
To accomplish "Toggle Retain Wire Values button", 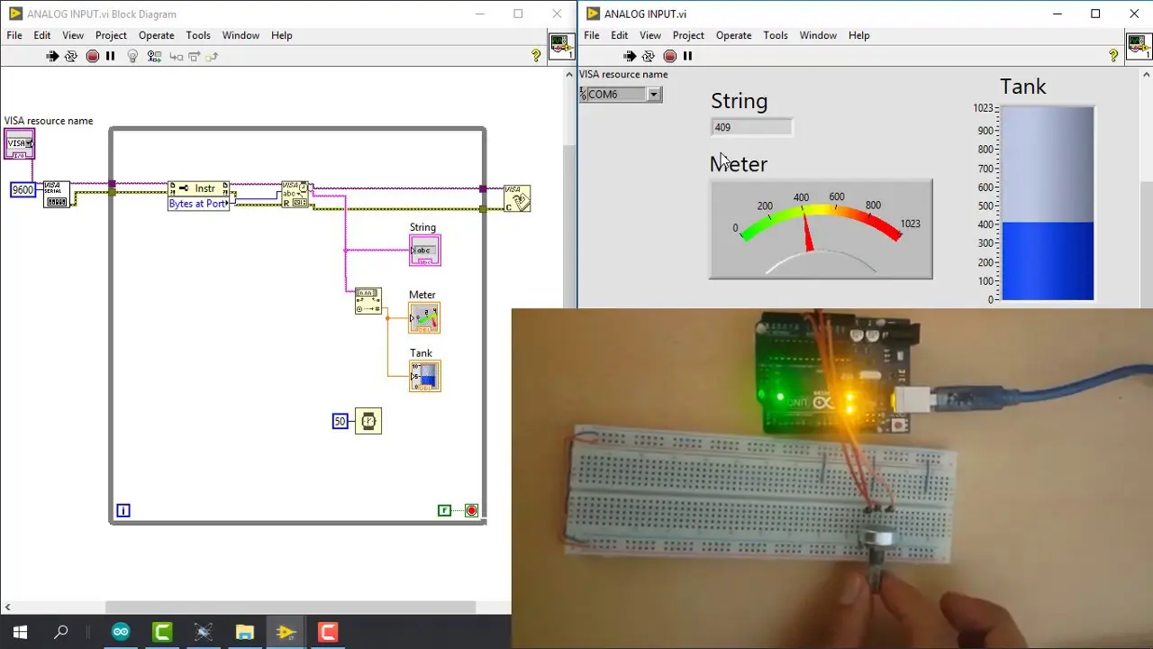I will [x=154, y=56].
